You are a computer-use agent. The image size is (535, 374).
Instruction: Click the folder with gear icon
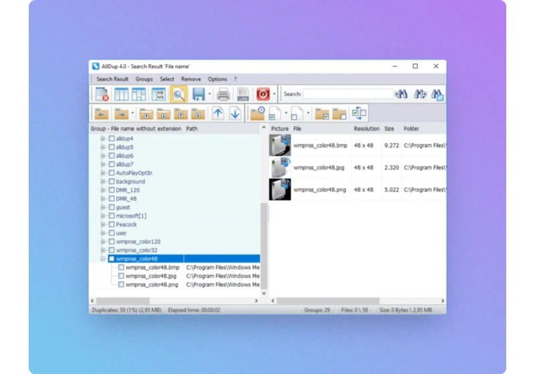pos(257,114)
